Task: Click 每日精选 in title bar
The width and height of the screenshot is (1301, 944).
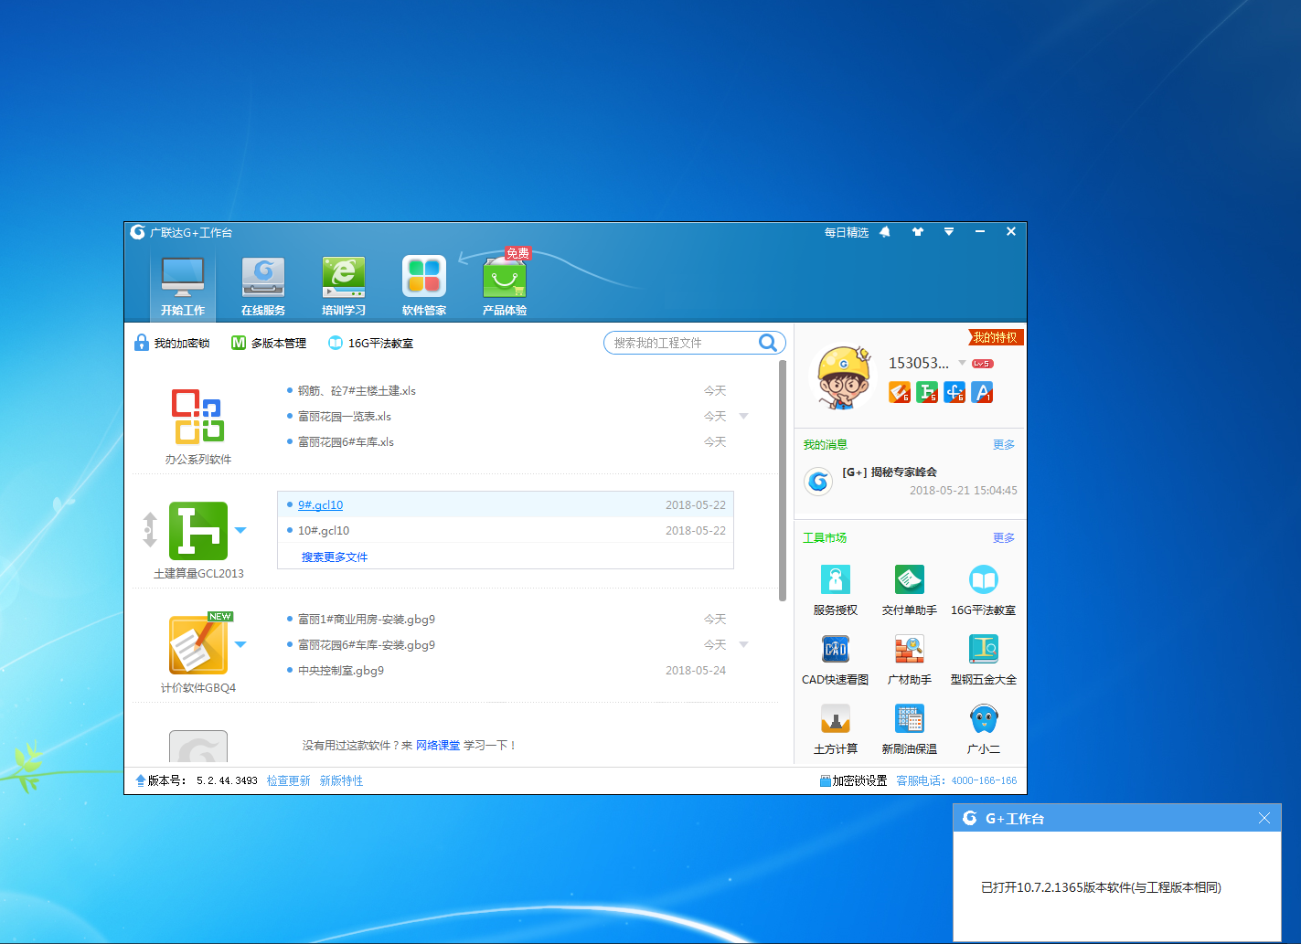Action: coord(847,232)
